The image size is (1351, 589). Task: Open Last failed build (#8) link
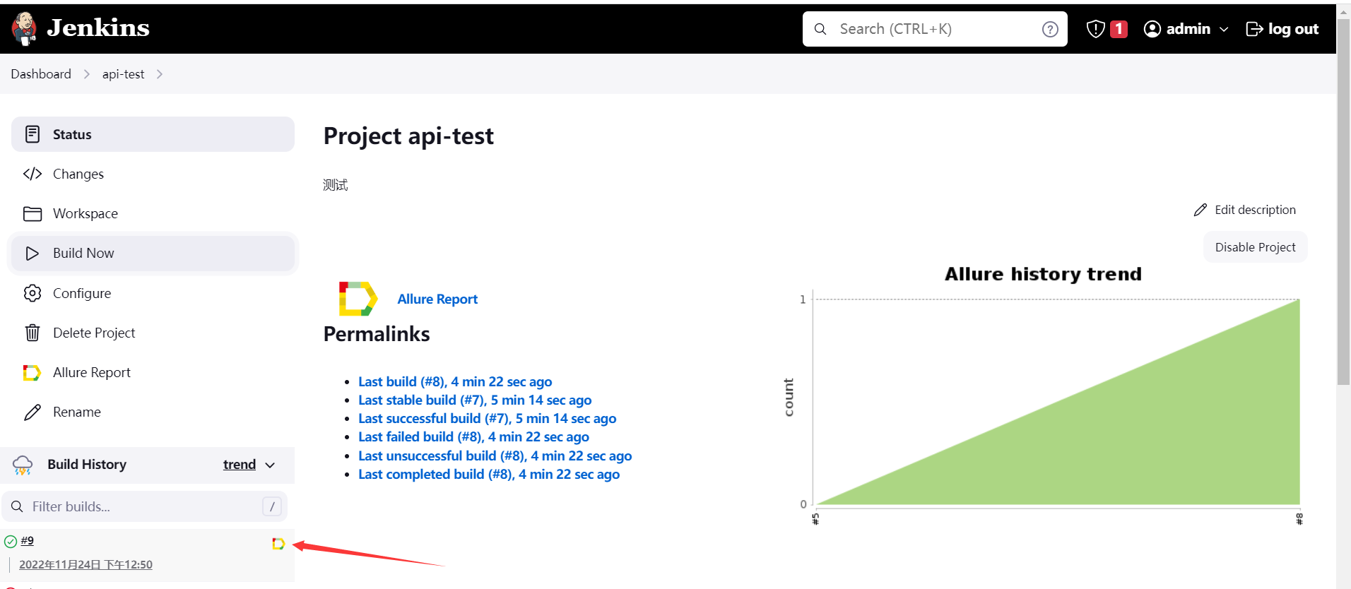tap(473, 437)
